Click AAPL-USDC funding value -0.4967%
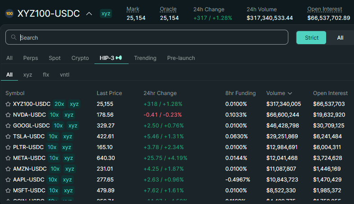Screen dimensions: 354x204 point(237,180)
